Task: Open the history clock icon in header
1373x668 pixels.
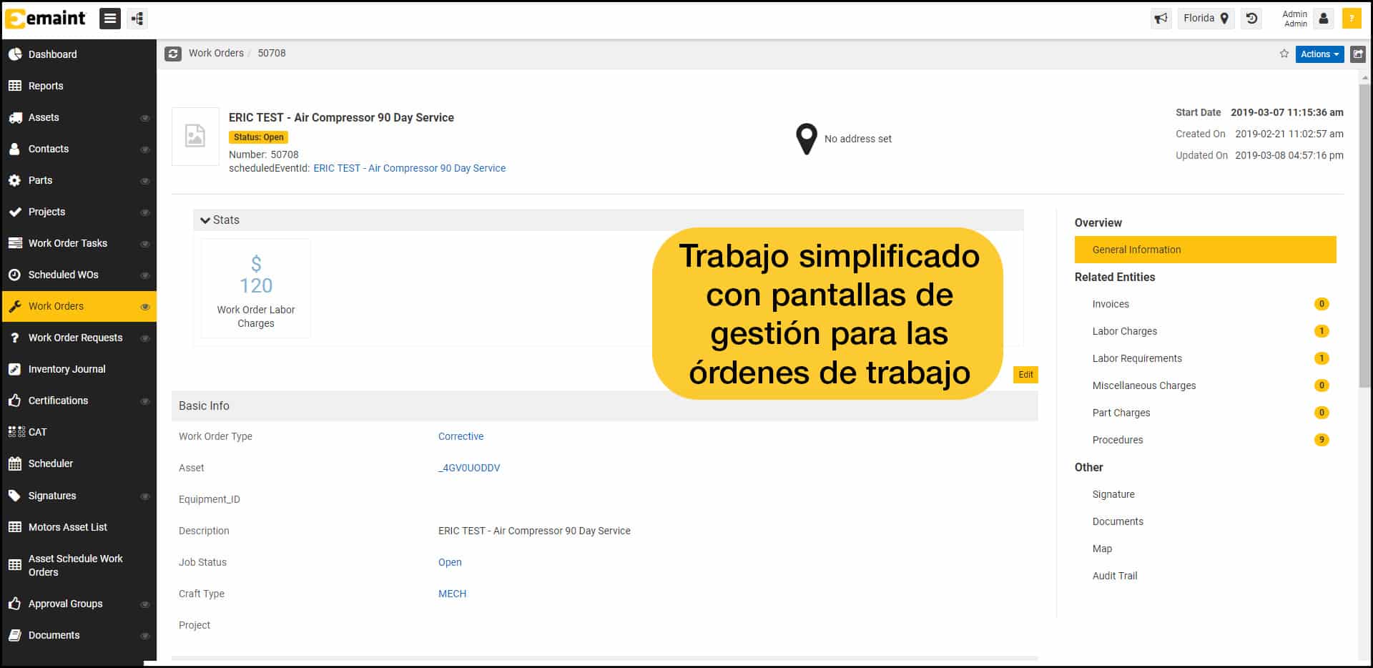Action: click(x=1251, y=19)
